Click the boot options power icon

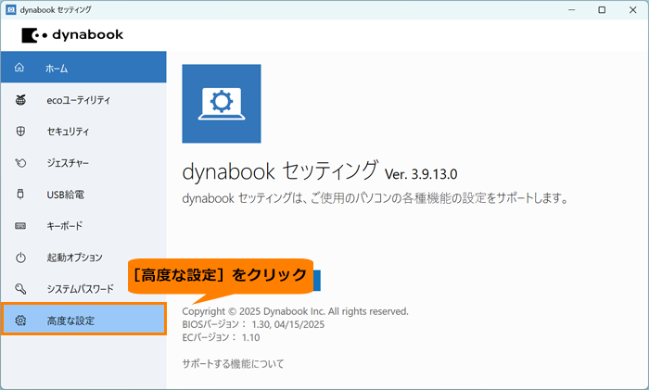[20, 258]
